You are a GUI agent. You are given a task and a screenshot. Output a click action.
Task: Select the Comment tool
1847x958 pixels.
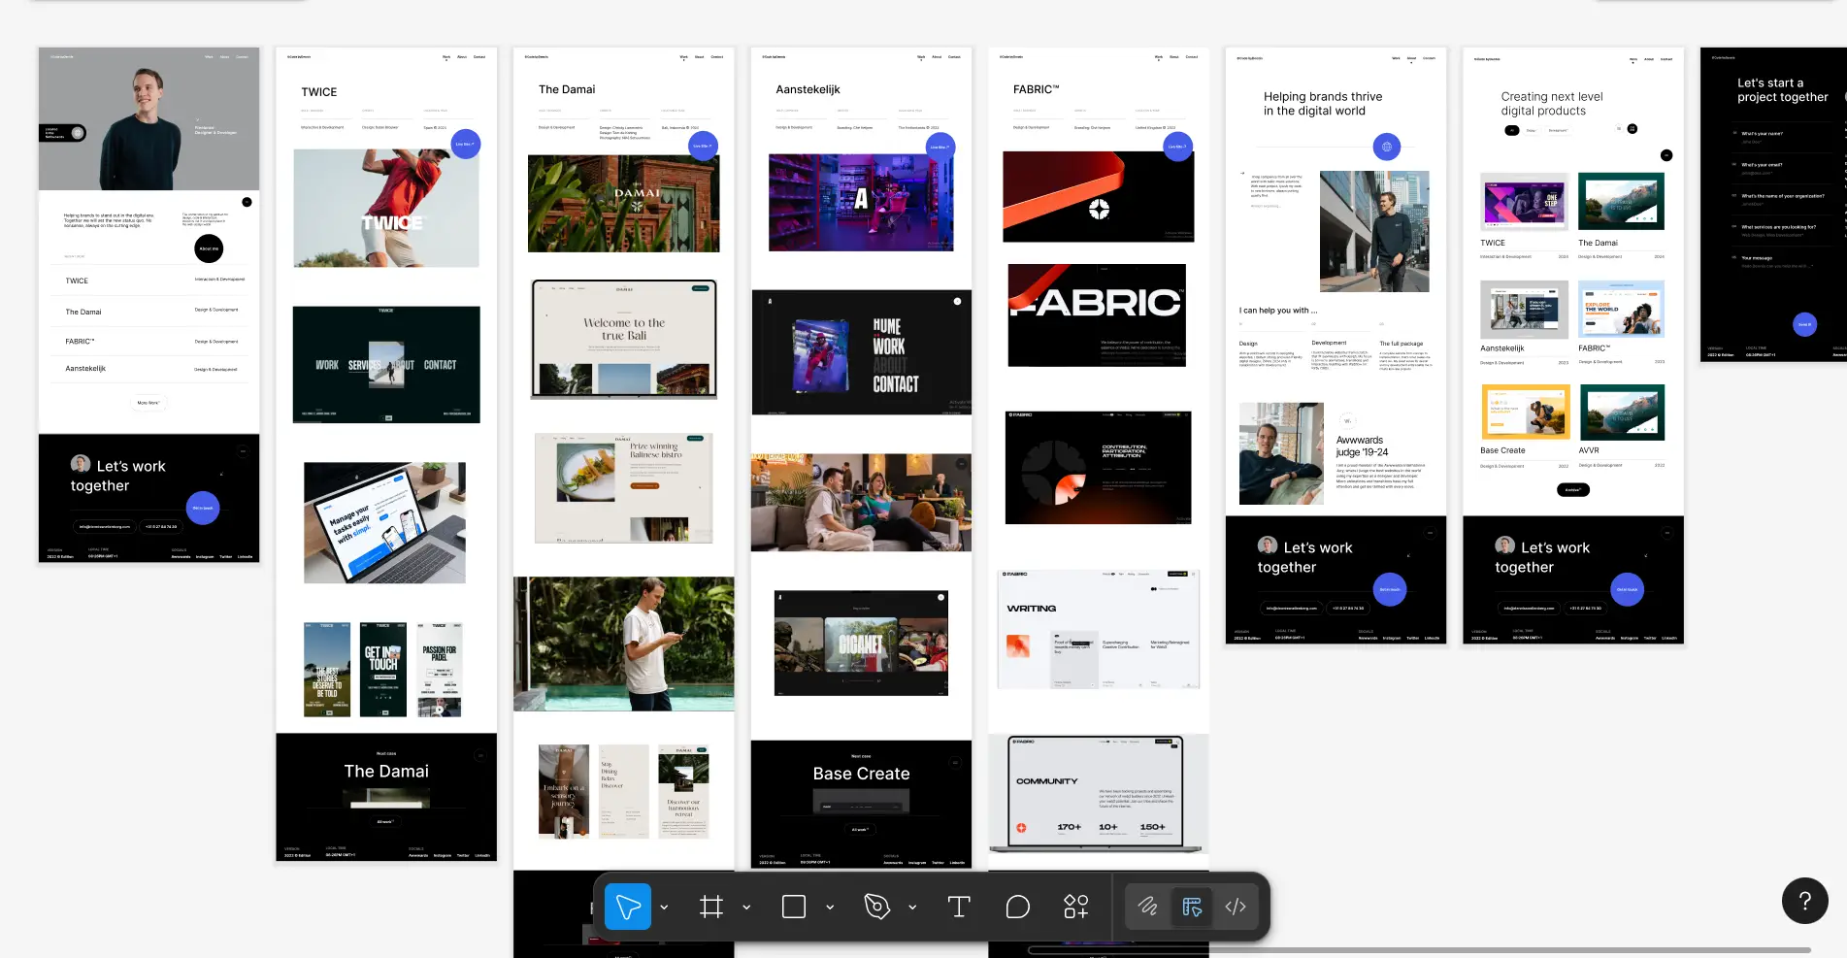tap(1017, 907)
